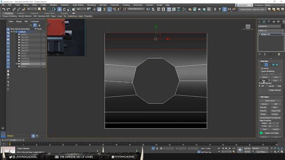Switch to Edge sub-object level
The image size is (285, 160).
(266, 64)
